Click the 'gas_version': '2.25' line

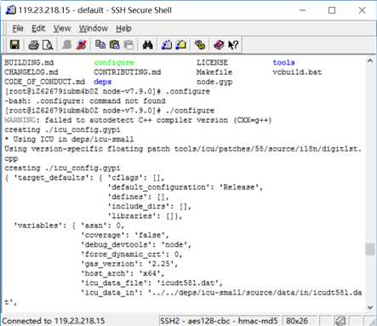[x=129, y=264]
